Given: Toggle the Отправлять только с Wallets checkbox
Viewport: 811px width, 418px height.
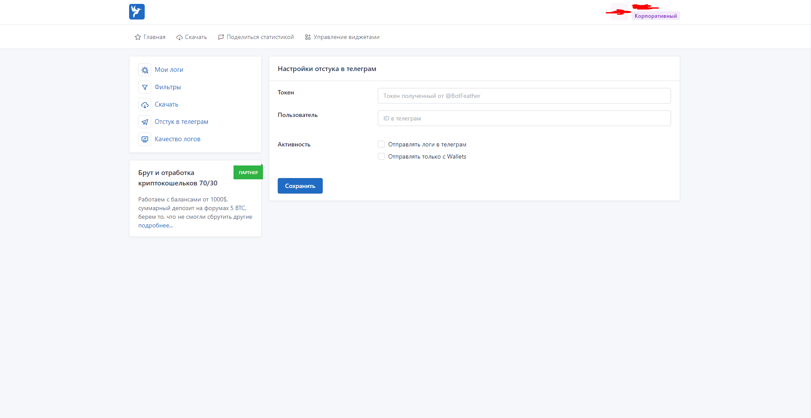Looking at the screenshot, I should click(381, 156).
